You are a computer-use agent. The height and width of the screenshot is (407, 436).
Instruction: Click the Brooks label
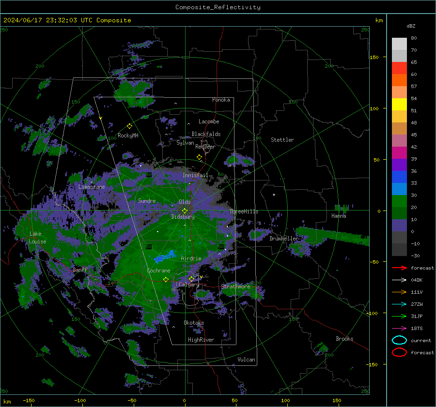(x=344, y=339)
